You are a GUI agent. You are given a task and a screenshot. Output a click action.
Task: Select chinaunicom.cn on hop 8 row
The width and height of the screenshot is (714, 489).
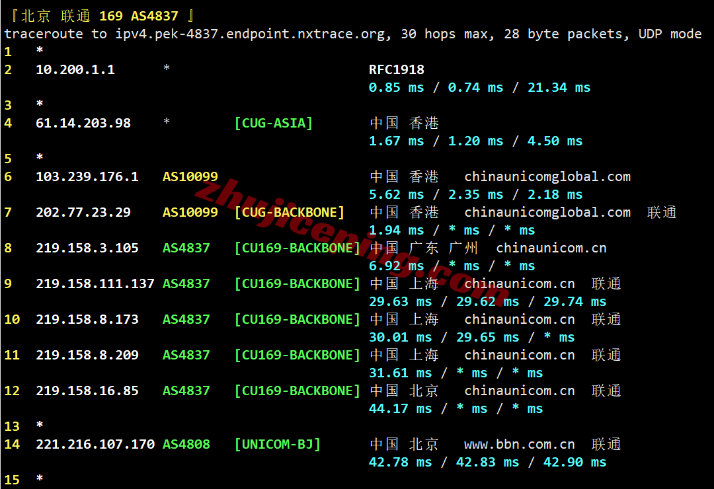551,248
